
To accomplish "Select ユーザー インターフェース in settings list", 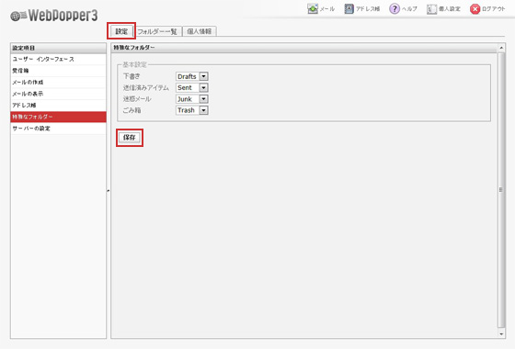I will pos(58,60).
